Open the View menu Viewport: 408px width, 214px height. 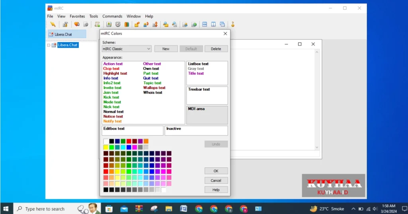pyautogui.click(x=61, y=16)
